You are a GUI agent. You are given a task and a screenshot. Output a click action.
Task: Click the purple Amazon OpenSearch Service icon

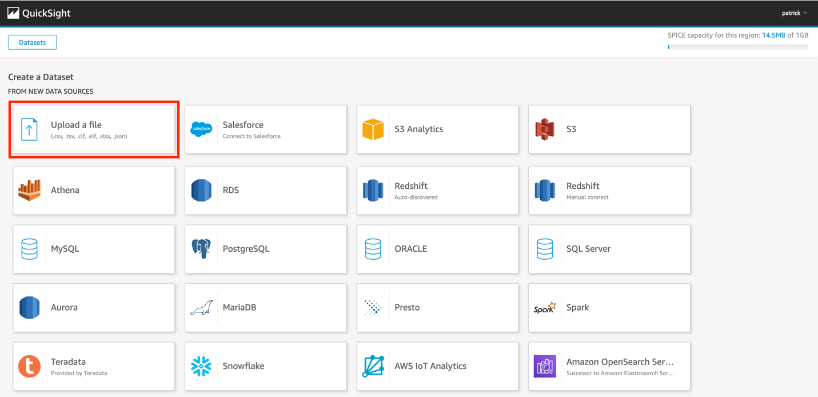pos(545,366)
